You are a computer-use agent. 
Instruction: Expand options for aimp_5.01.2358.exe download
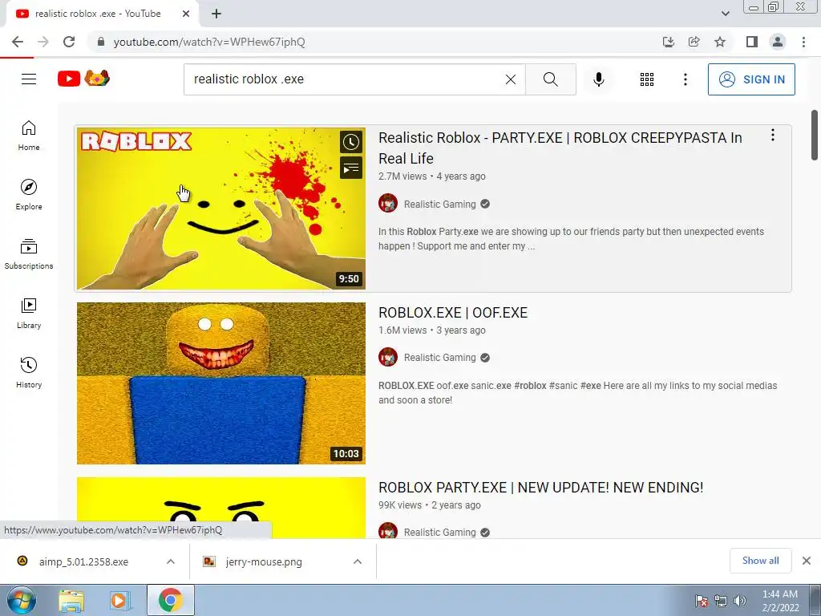pos(171,561)
